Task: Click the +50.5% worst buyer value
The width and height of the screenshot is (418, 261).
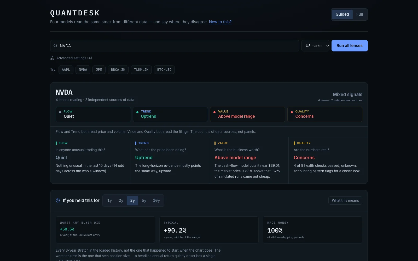Action: click(67, 229)
